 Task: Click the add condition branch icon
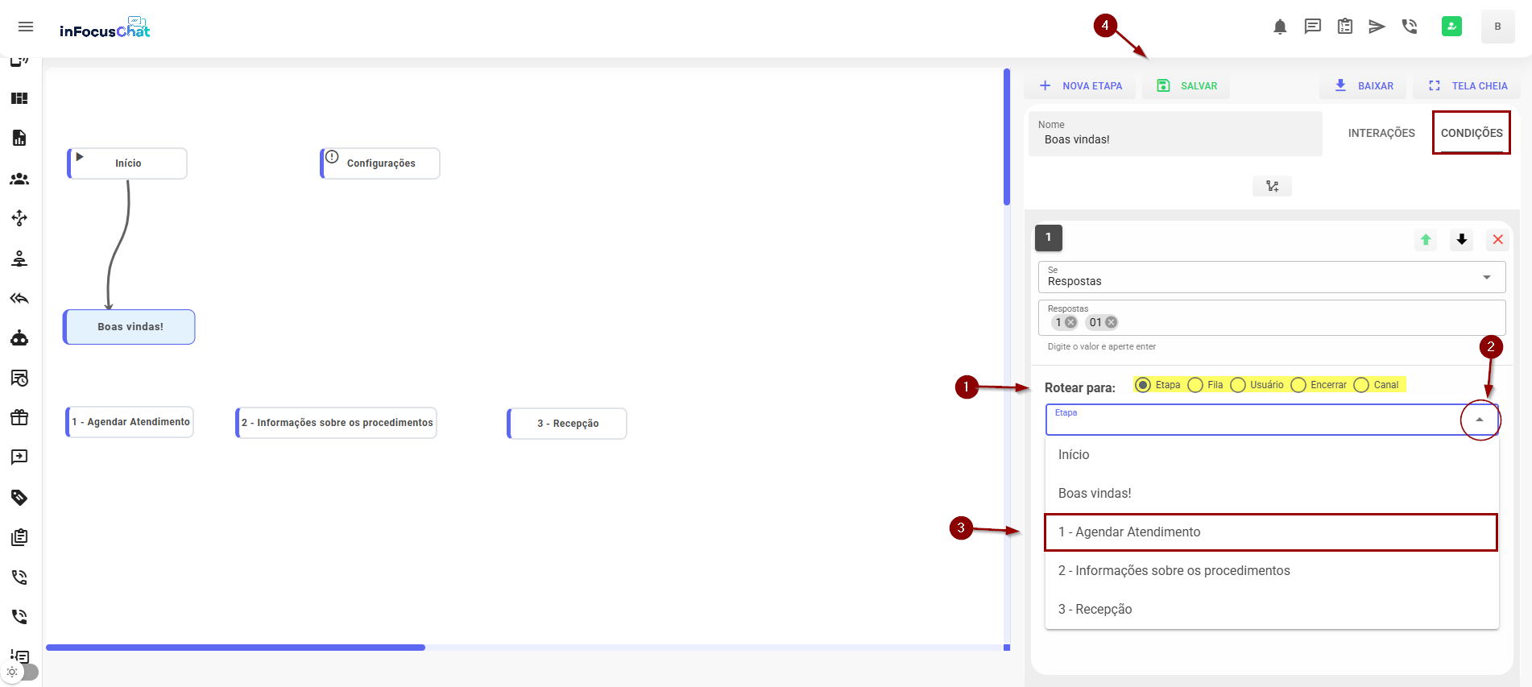[1272, 186]
